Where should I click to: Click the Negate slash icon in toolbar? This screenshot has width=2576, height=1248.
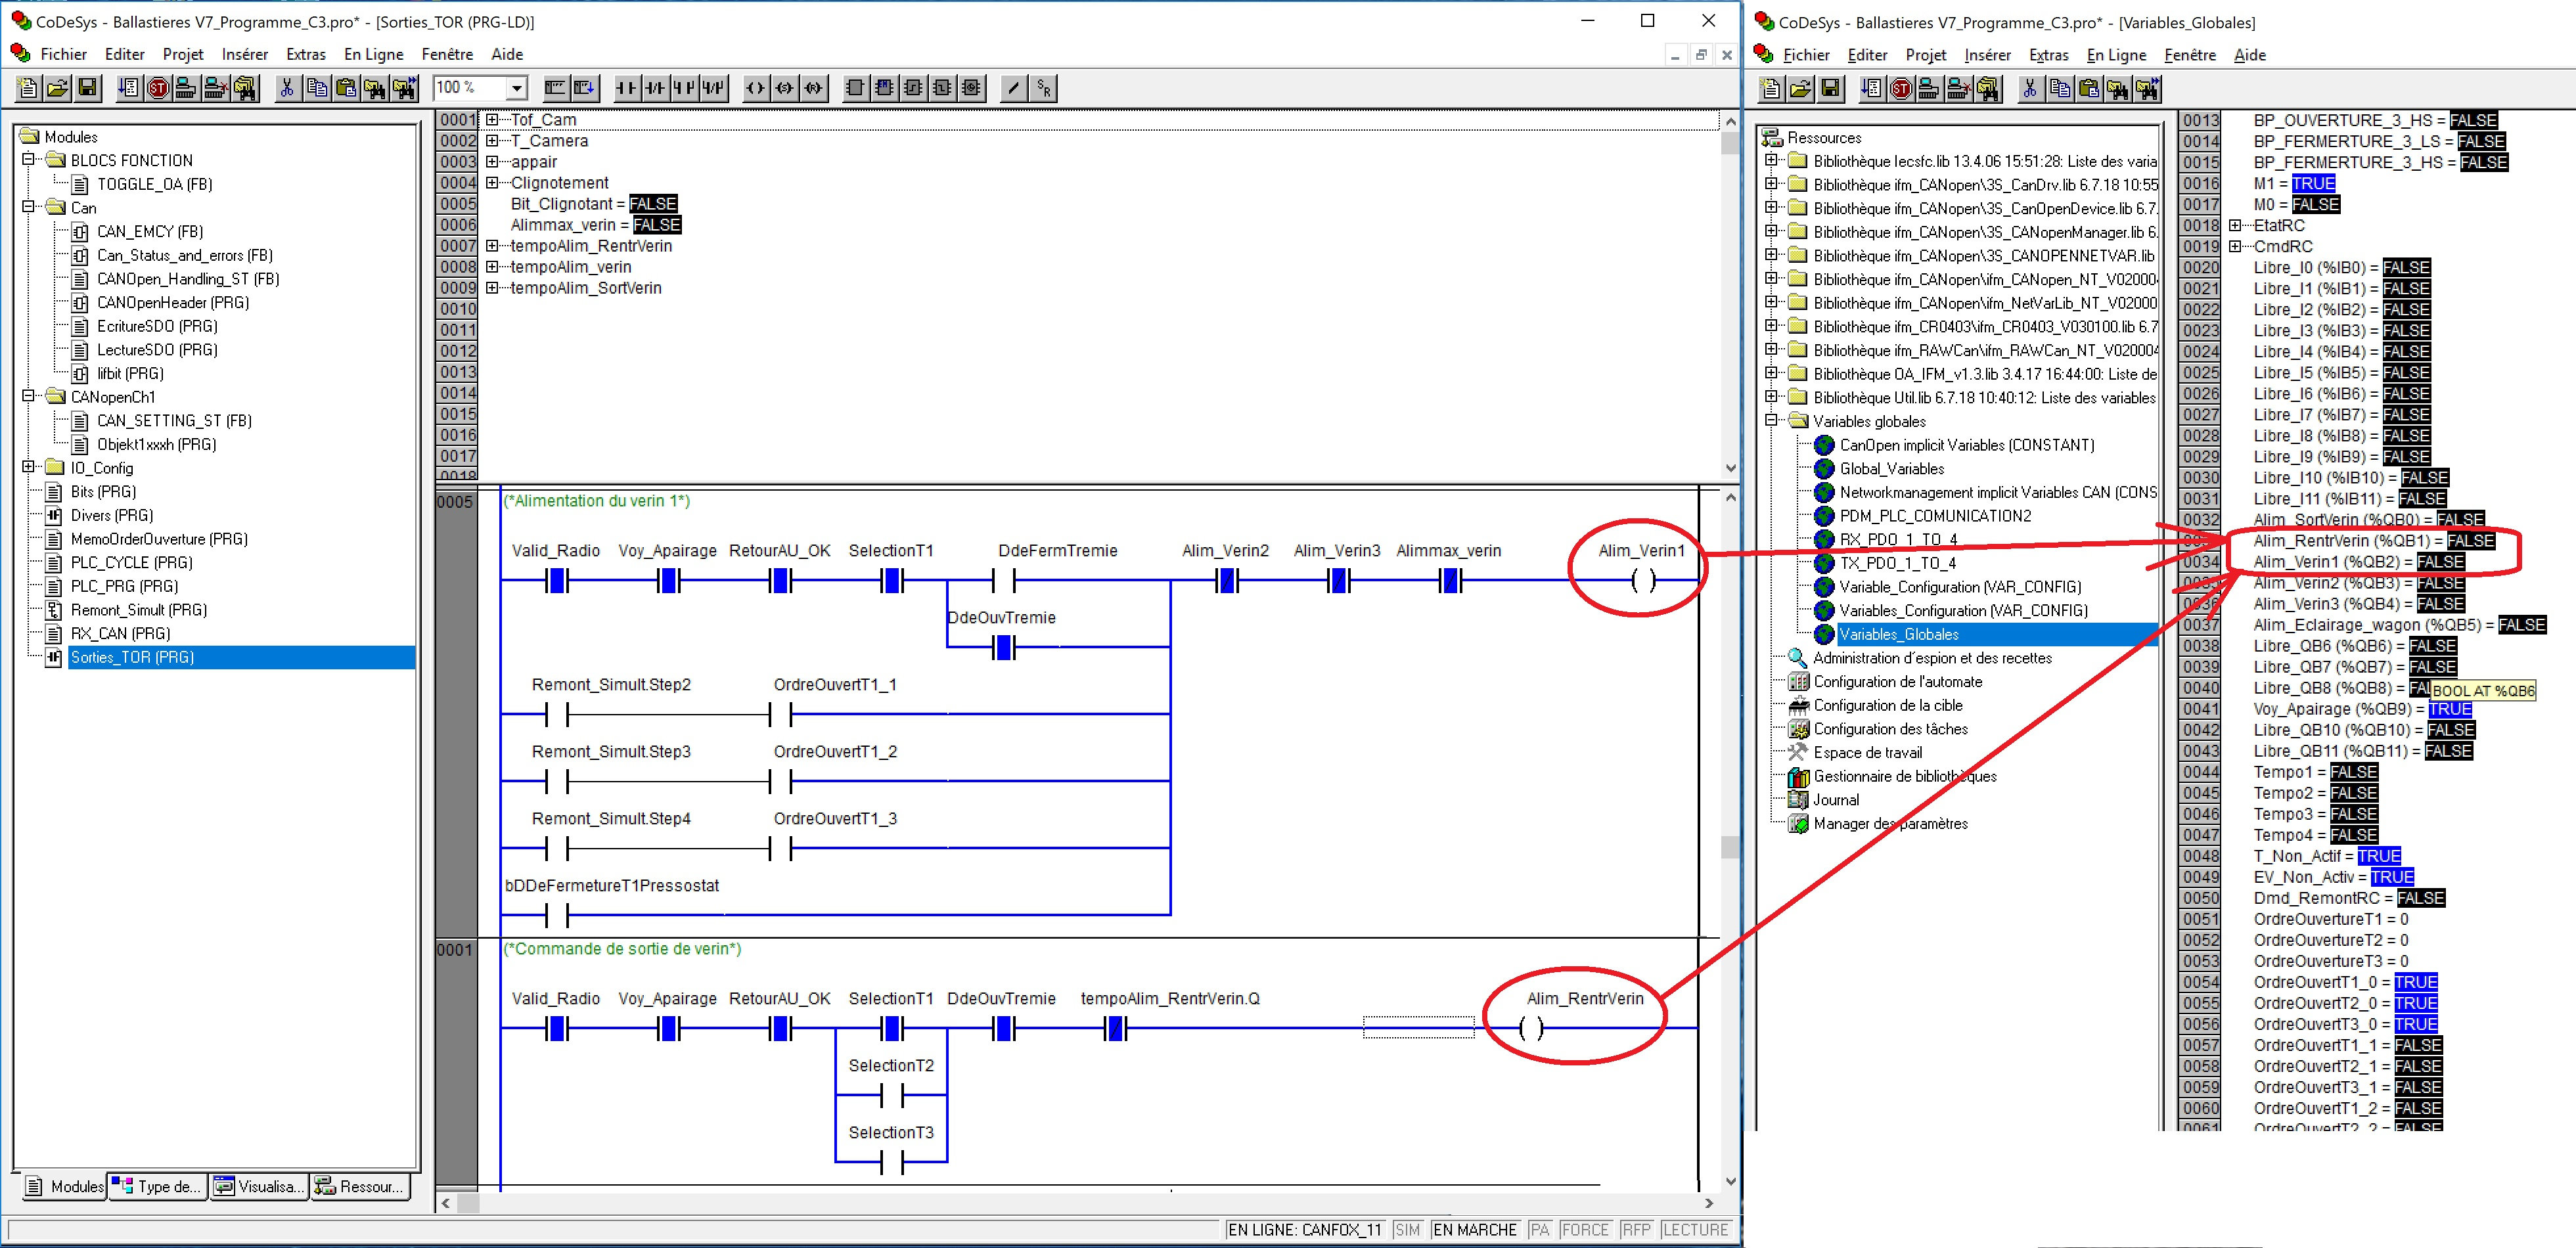(1014, 88)
